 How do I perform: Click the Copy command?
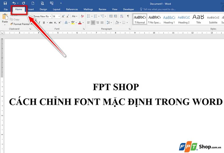click(15, 19)
